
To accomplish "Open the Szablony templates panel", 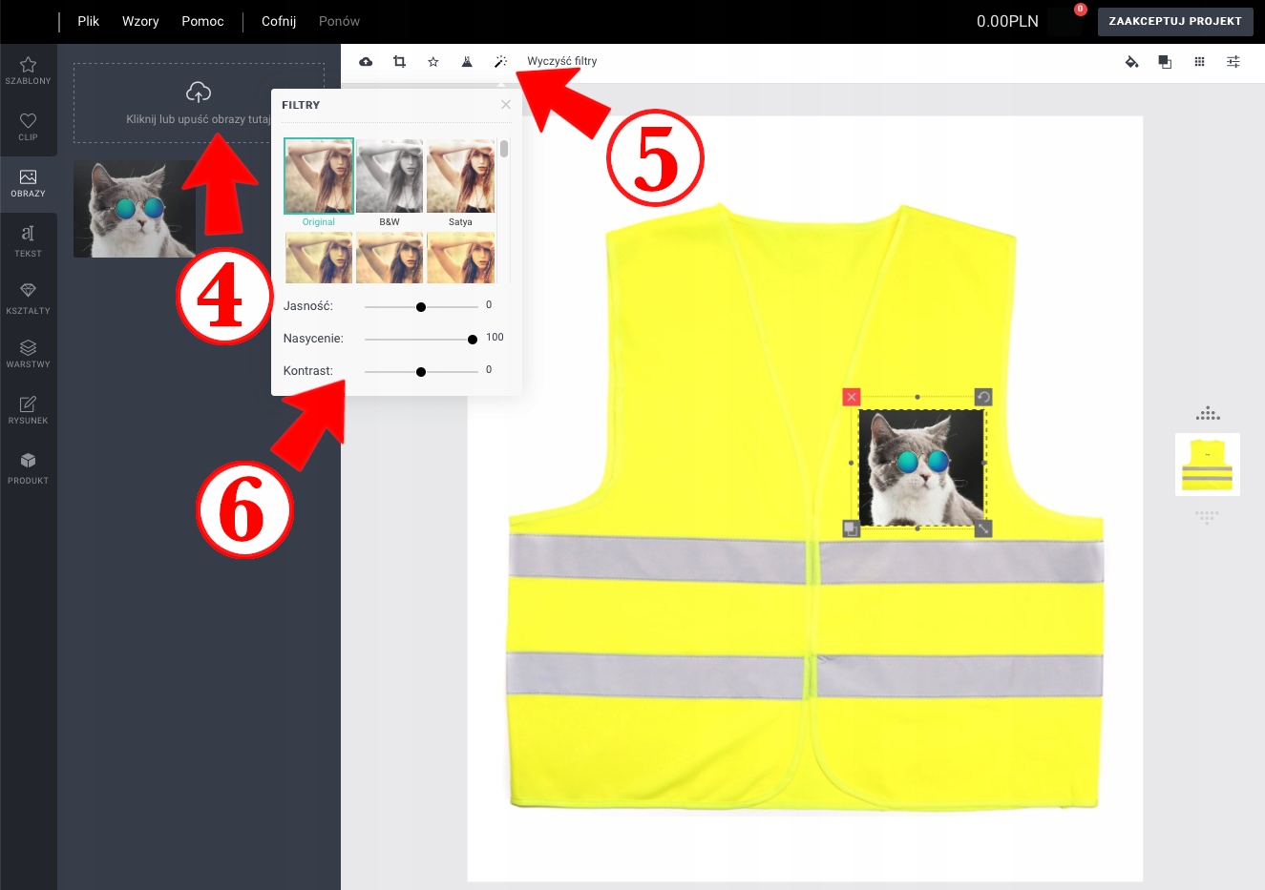I will (x=28, y=71).
